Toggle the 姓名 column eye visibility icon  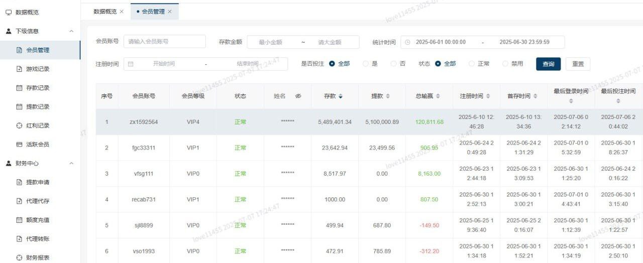[x=298, y=96]
